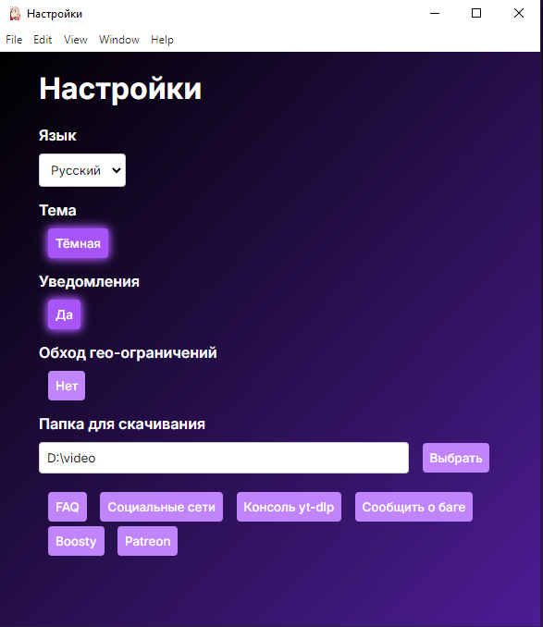Open the Help menu
The image size is (543, 627).
point(162,40)
